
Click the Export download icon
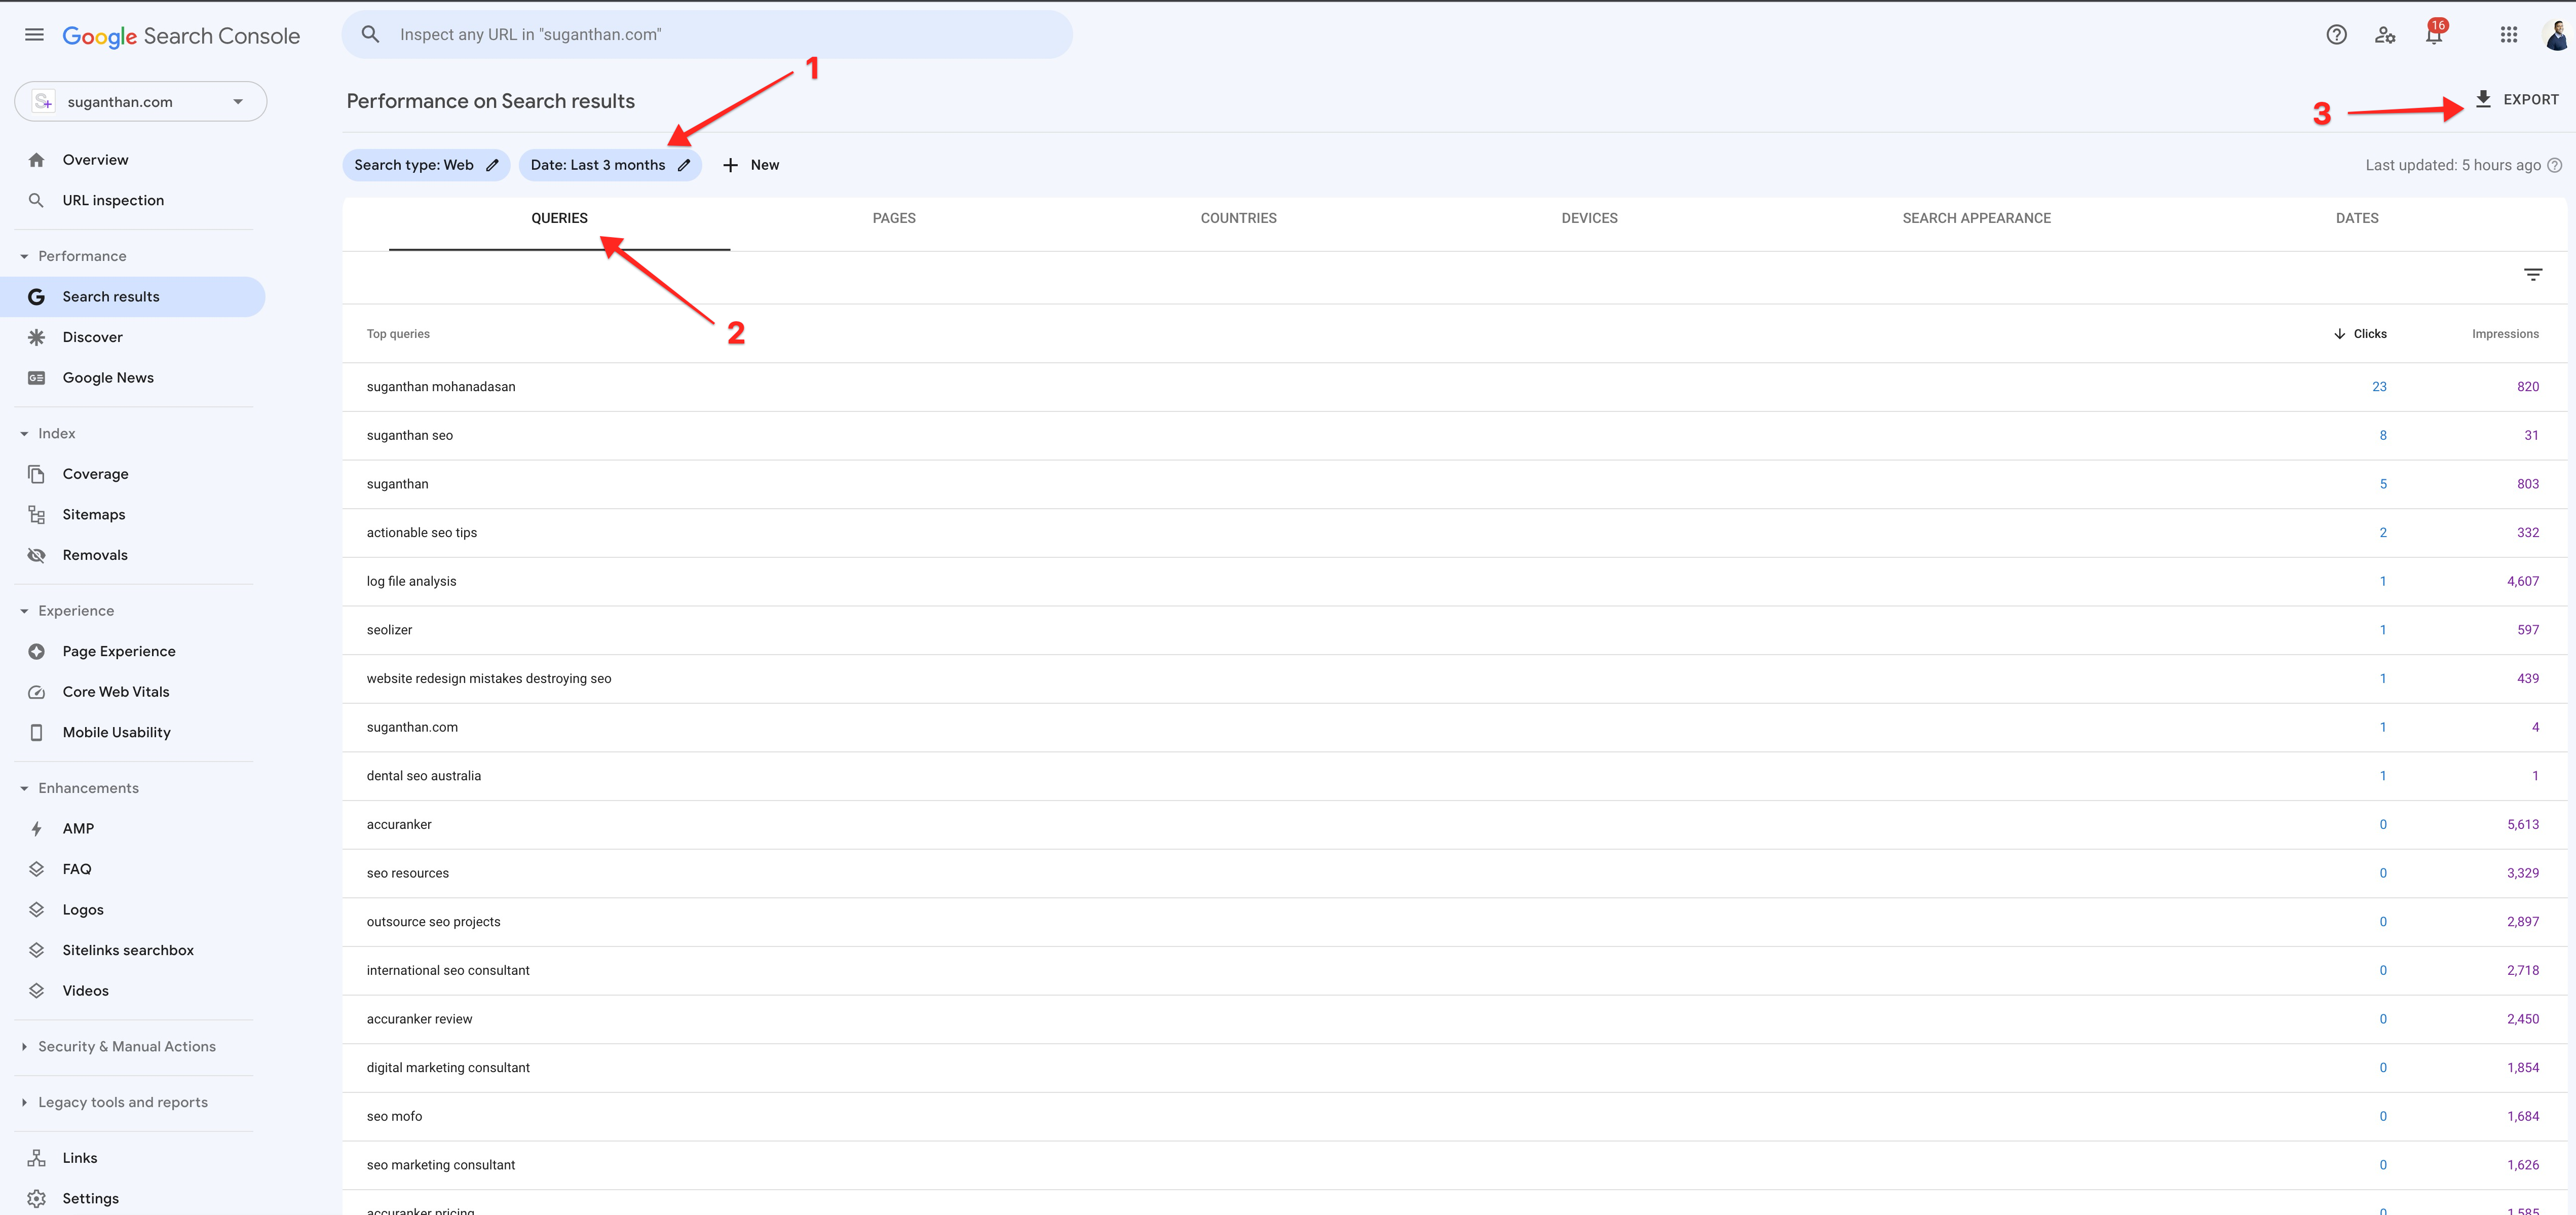coord(2483,99)
